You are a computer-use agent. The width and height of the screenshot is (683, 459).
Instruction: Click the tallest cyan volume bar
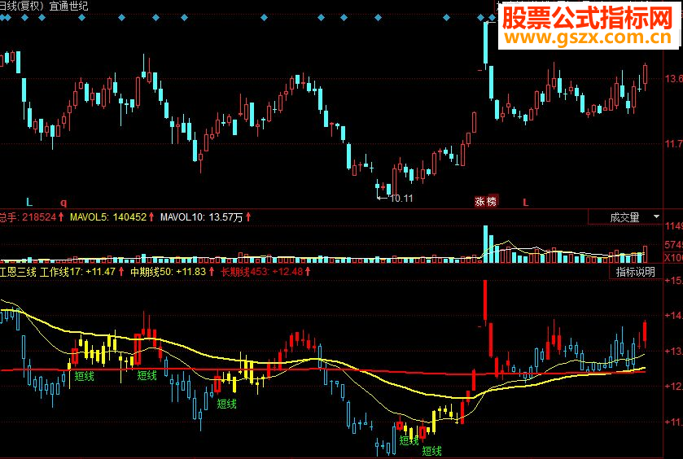(x=485, y=244)
